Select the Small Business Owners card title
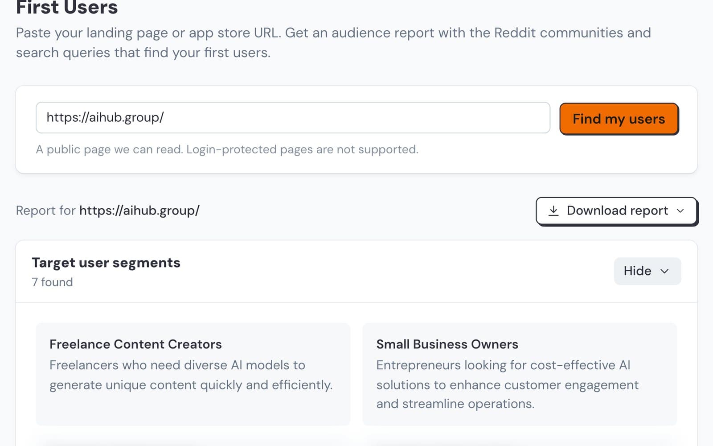 pos(447,344)
